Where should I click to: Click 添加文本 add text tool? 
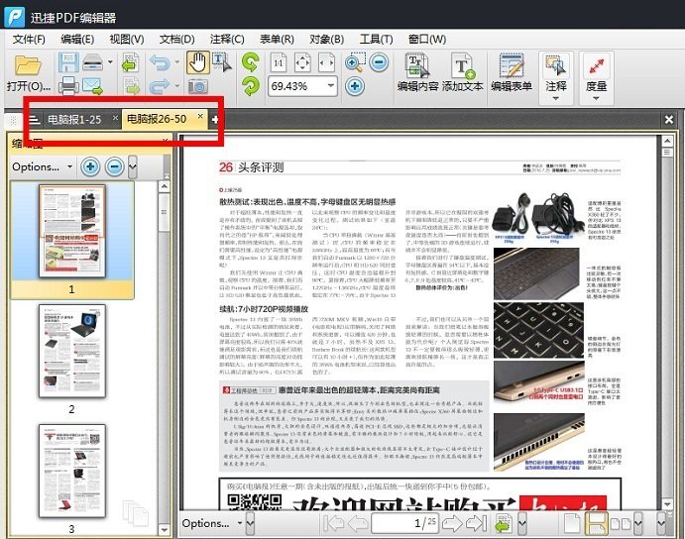click(x=463, y=73)
